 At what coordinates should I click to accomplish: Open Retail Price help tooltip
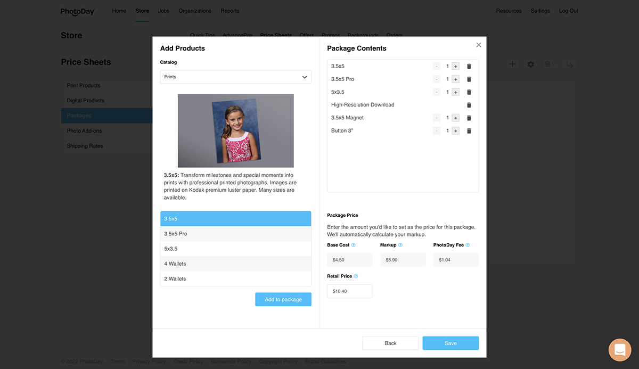(x=356, y=276)
